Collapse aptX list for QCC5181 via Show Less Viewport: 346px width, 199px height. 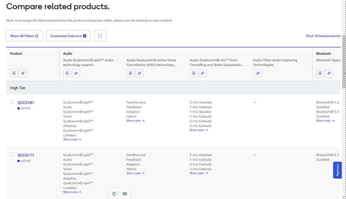point(72,139)
